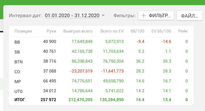Add a filter with ФИЛЬТР... button

click(156, 16)
